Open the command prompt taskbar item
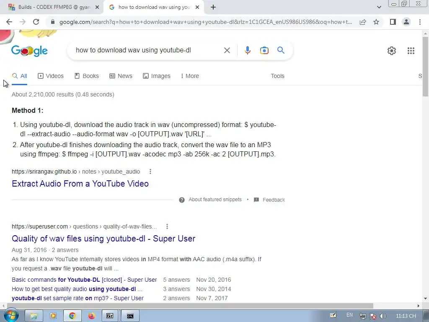Screen dimensions: 429x322 pyautogui.click(x=130, y=316)
